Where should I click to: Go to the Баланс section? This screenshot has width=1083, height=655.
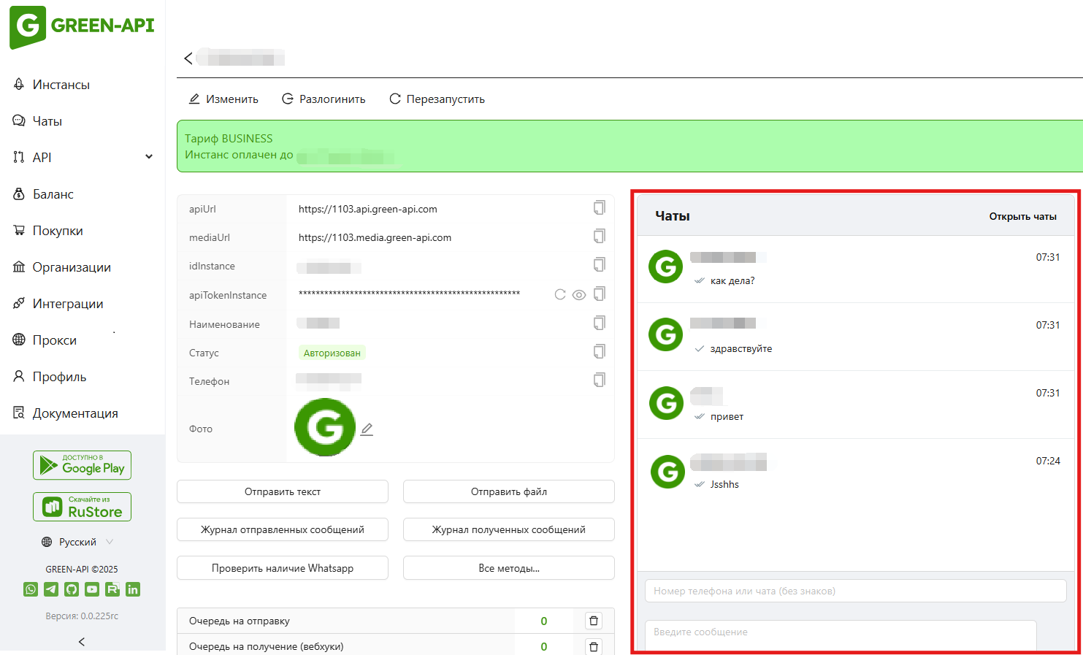[x=53, y=194]
